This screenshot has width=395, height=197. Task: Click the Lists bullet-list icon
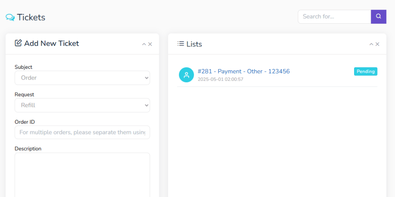pos(181,44)
